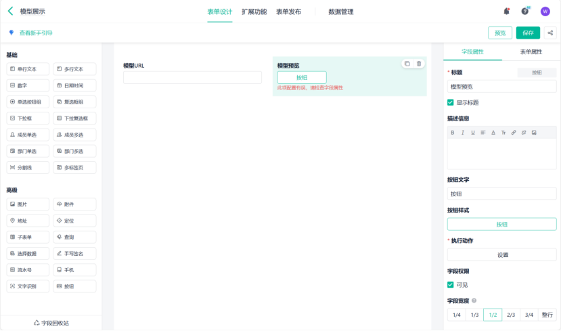Toggle the 可见 field permission checkbox
561x331 pixels.
click(451, 285)
